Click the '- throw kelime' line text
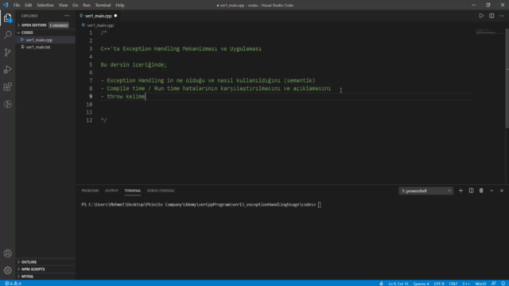Screen dimensions: 509x286 point(122,96)
